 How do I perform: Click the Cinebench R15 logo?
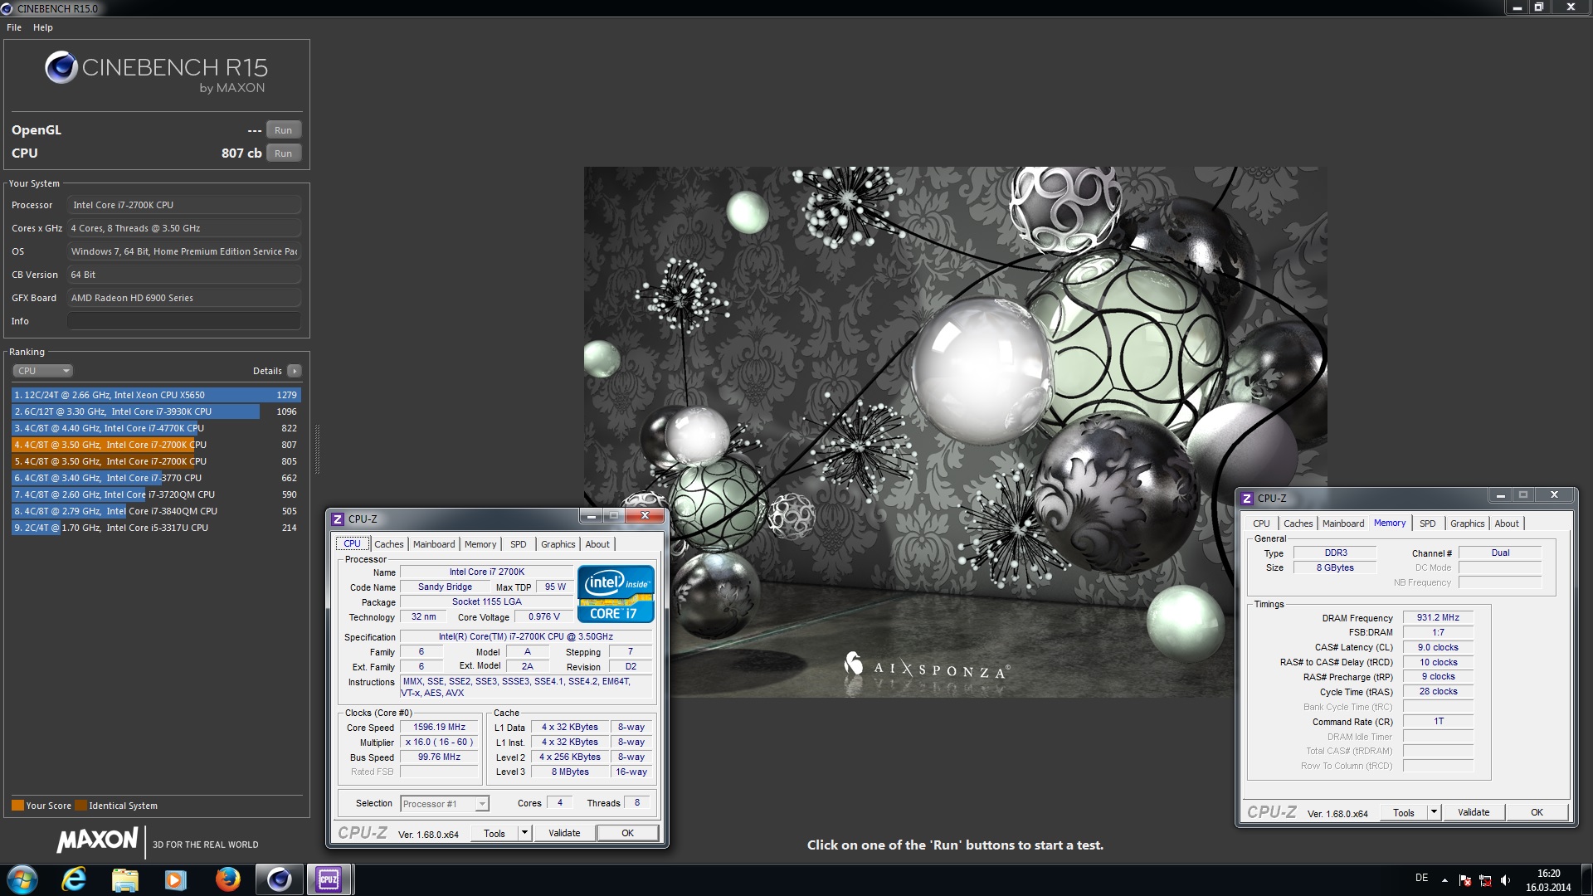157,72
